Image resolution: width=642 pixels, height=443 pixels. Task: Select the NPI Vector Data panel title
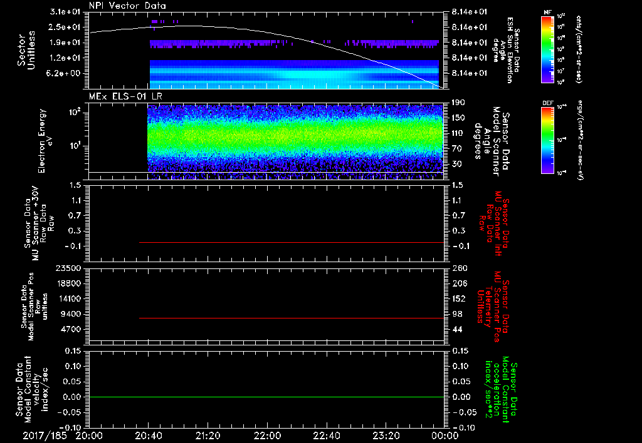(127, 6)
